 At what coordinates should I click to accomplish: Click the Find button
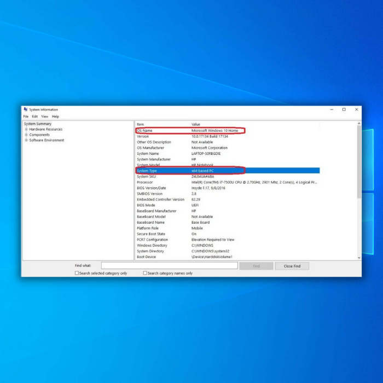pyautogui.click(x=256, y=266)
